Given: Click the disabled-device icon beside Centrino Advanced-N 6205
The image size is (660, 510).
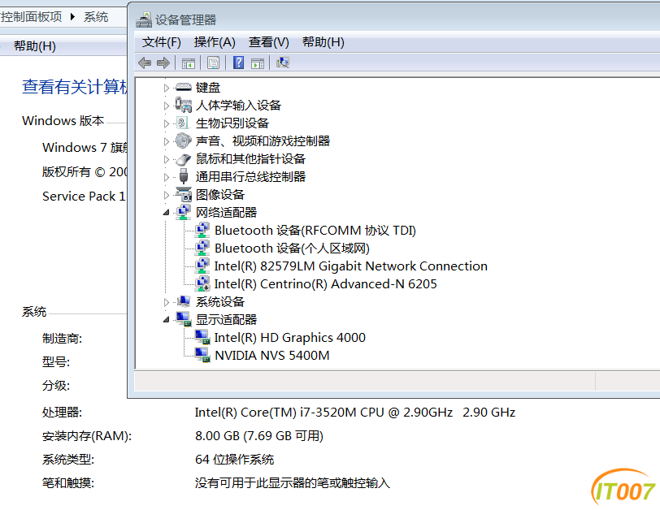Looking at the screenshot, I should [x=203, y=283].
